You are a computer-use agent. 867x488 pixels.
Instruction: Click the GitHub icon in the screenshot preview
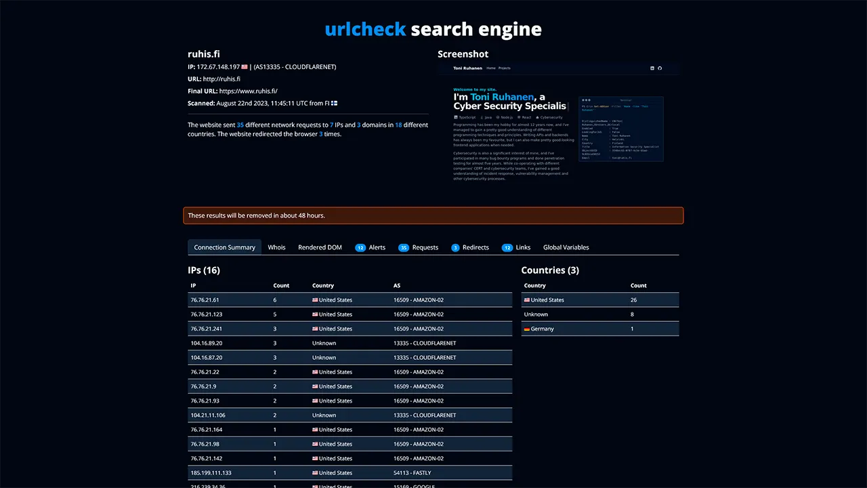click(x=659, y=68)
